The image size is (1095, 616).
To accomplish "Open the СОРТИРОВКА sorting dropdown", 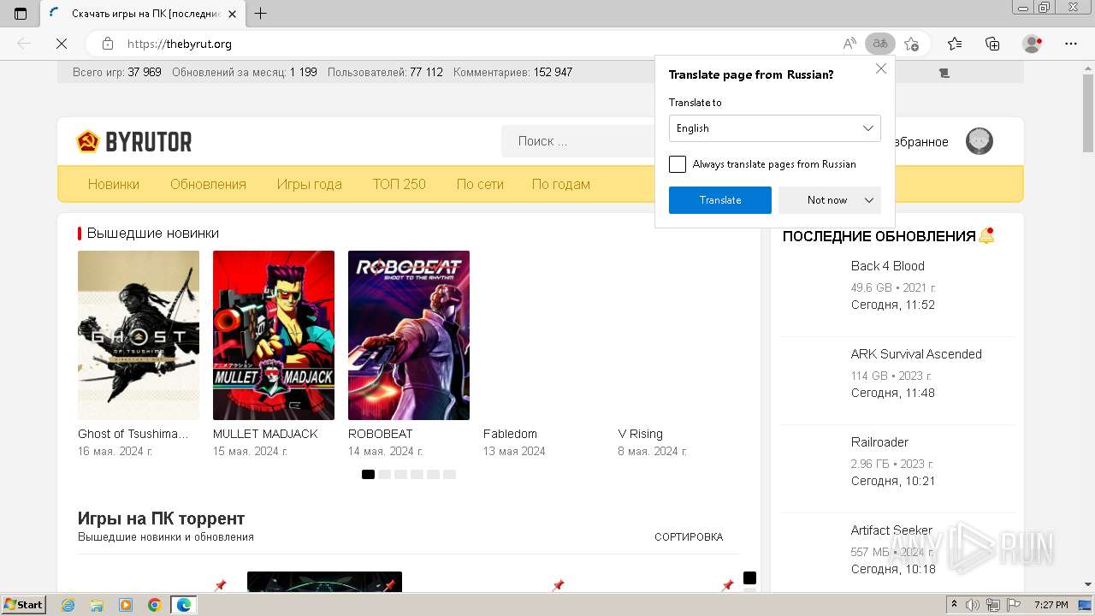I will coord(689,537).
